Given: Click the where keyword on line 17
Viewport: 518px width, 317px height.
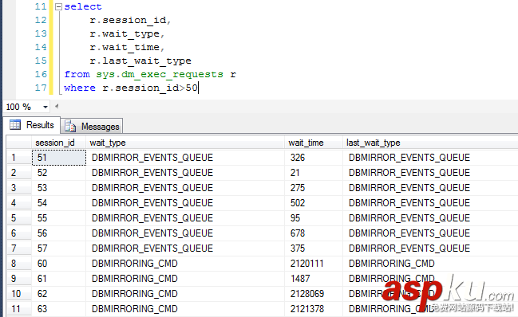Looking at the screenshot, I should [80, 88].
